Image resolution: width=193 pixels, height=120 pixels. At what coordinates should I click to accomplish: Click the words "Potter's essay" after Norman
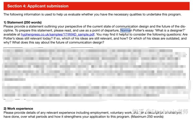point(143,30)
